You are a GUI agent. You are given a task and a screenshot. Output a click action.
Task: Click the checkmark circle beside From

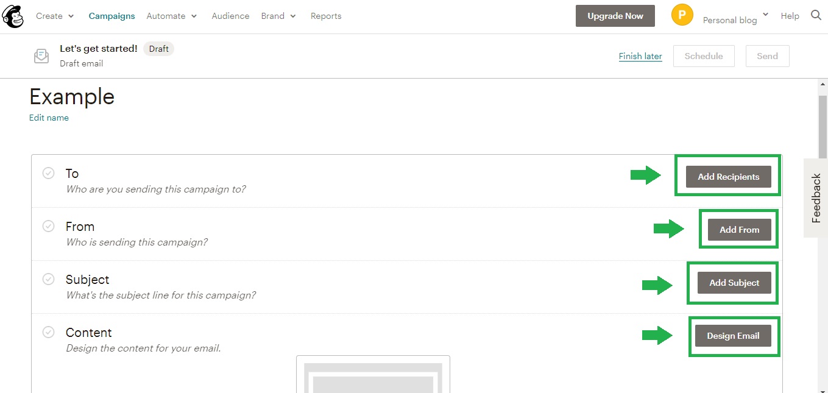tap(48, 226)
